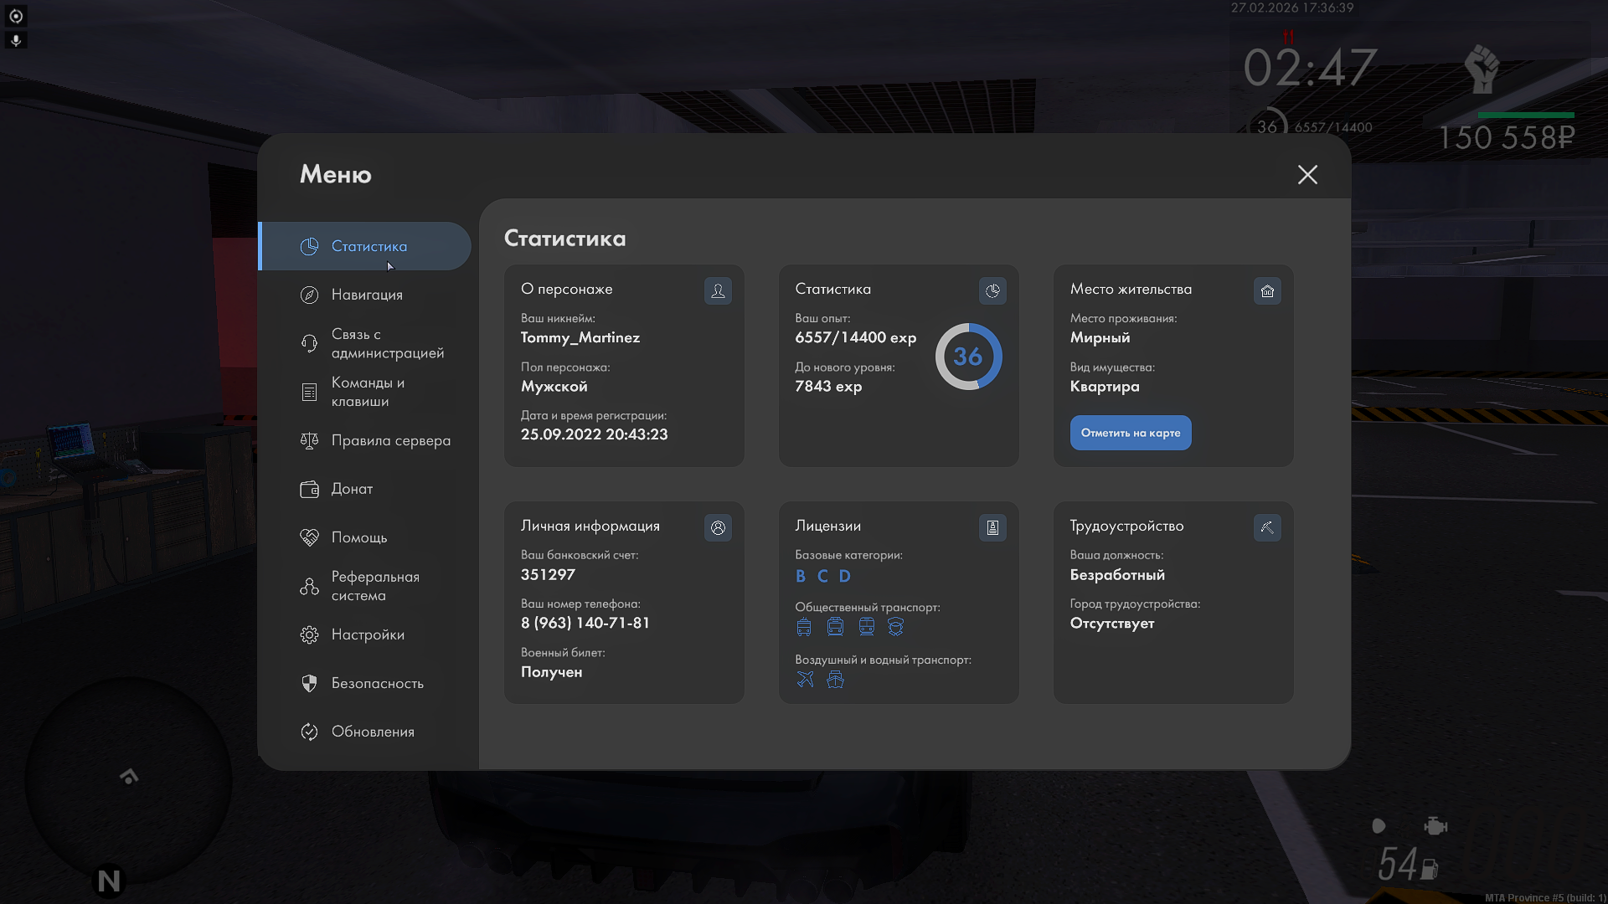Open the Навигация menu section
Viewport: 1608px width, 904px height.
click(x=367, y=295)
